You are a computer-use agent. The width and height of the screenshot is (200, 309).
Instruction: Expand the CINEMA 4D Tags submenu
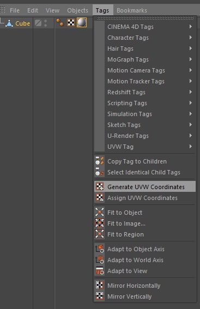tap(145, 27)
